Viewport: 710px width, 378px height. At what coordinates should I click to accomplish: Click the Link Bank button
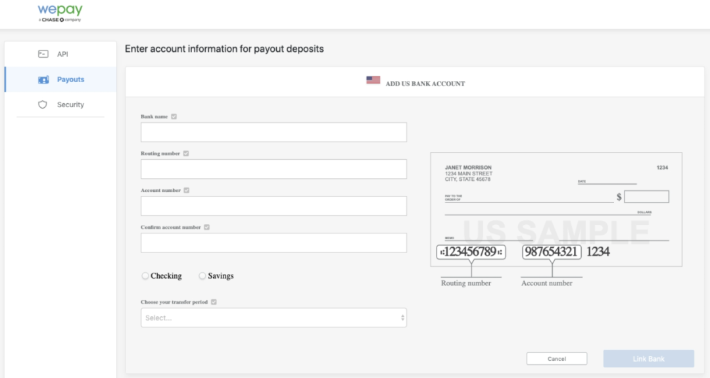pyautogui.click(x=648, y=358)
